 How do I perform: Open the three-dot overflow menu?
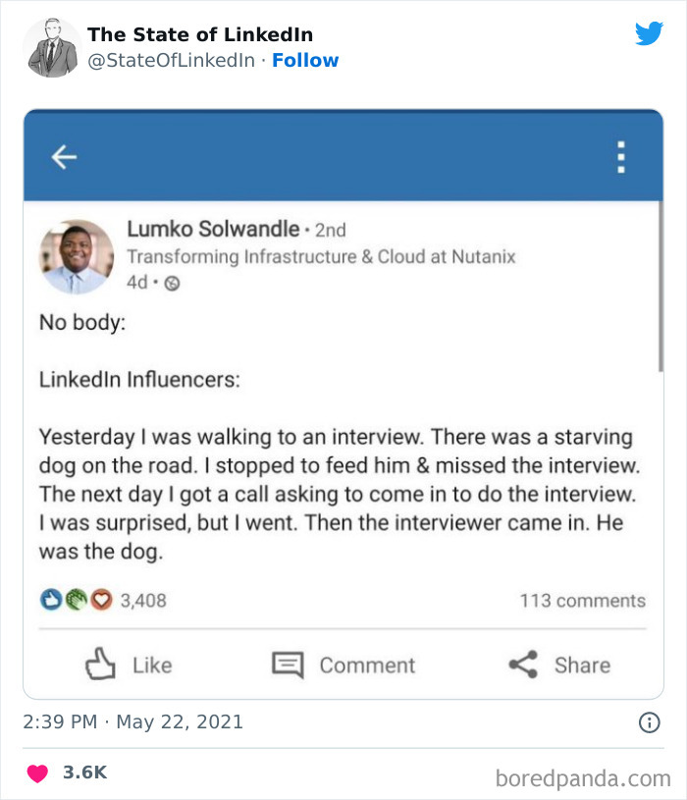click(x=620, y=156)
